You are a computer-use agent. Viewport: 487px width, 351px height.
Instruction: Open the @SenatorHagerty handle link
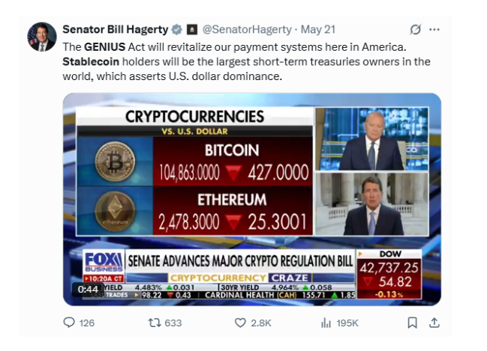247,29
